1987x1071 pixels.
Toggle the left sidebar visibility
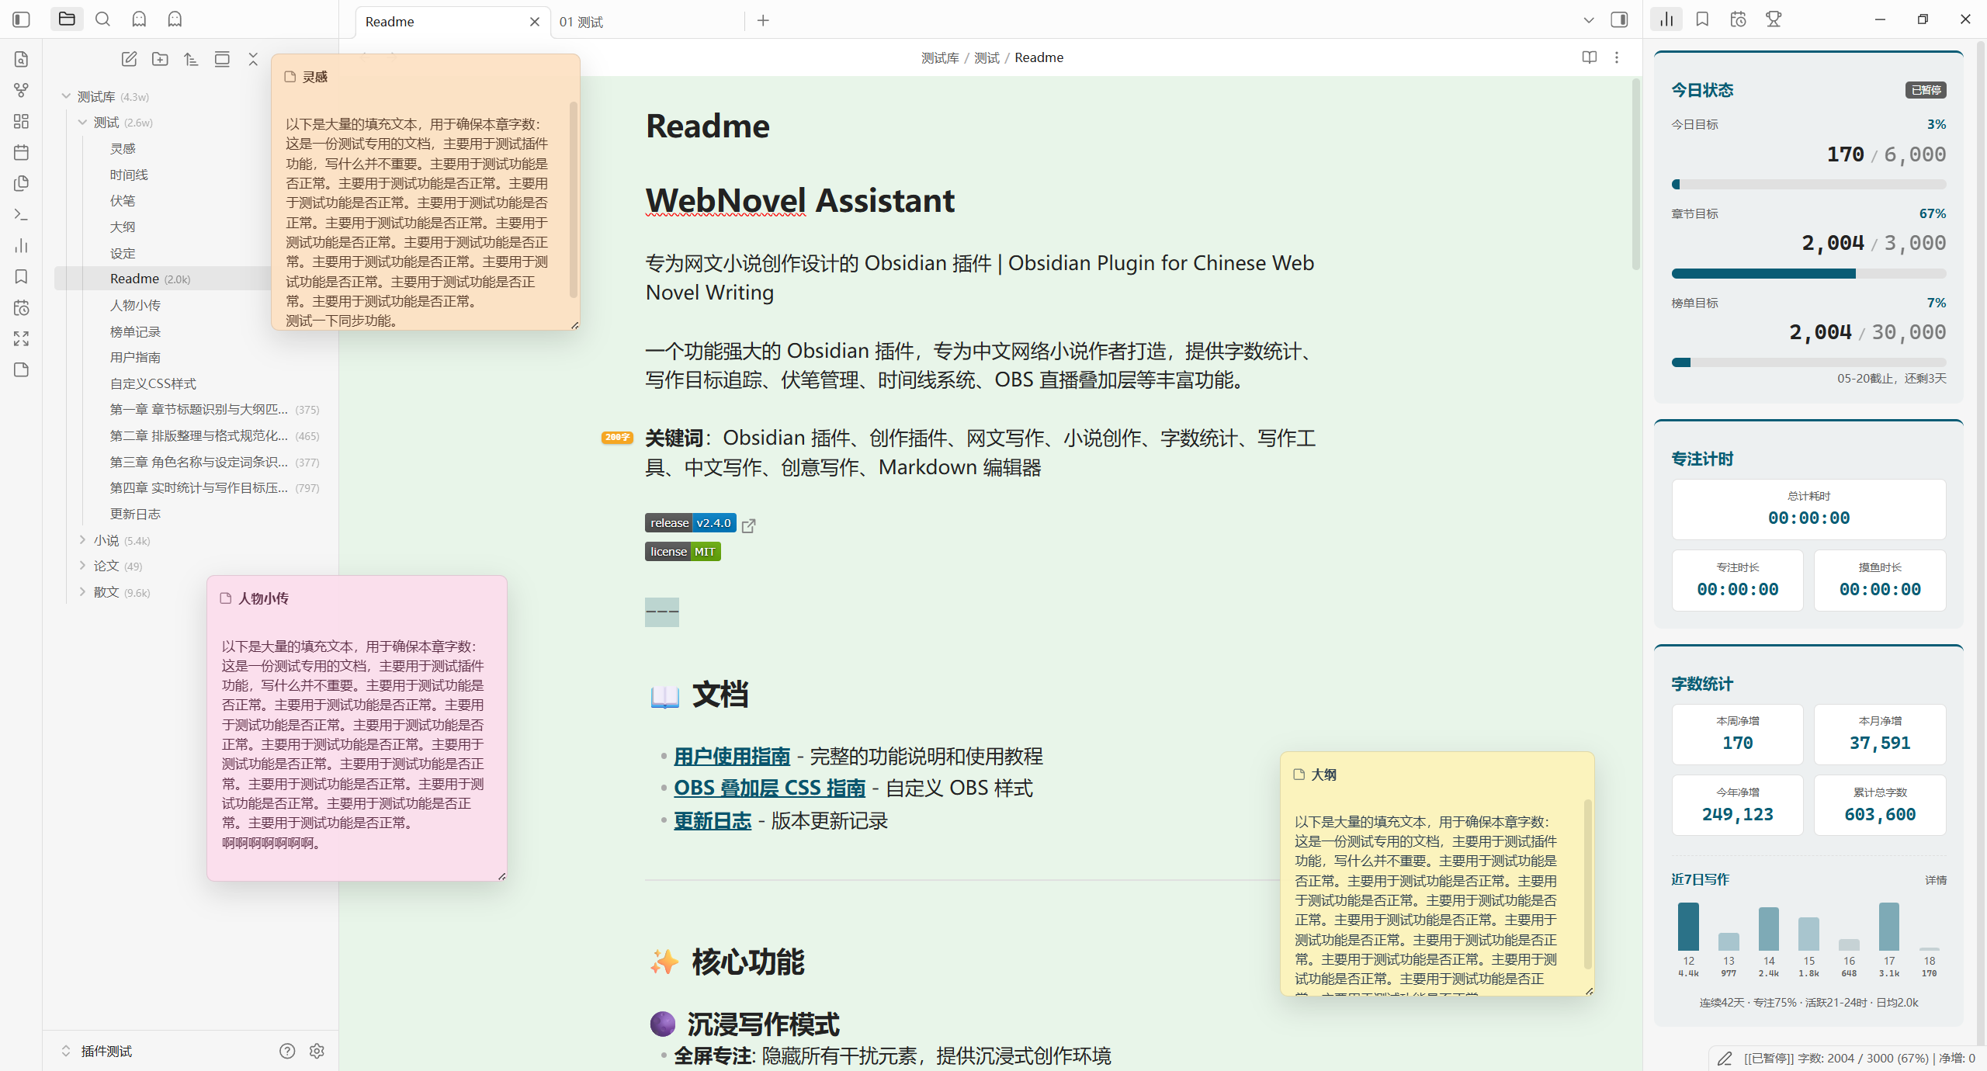[x=21, y=19]
